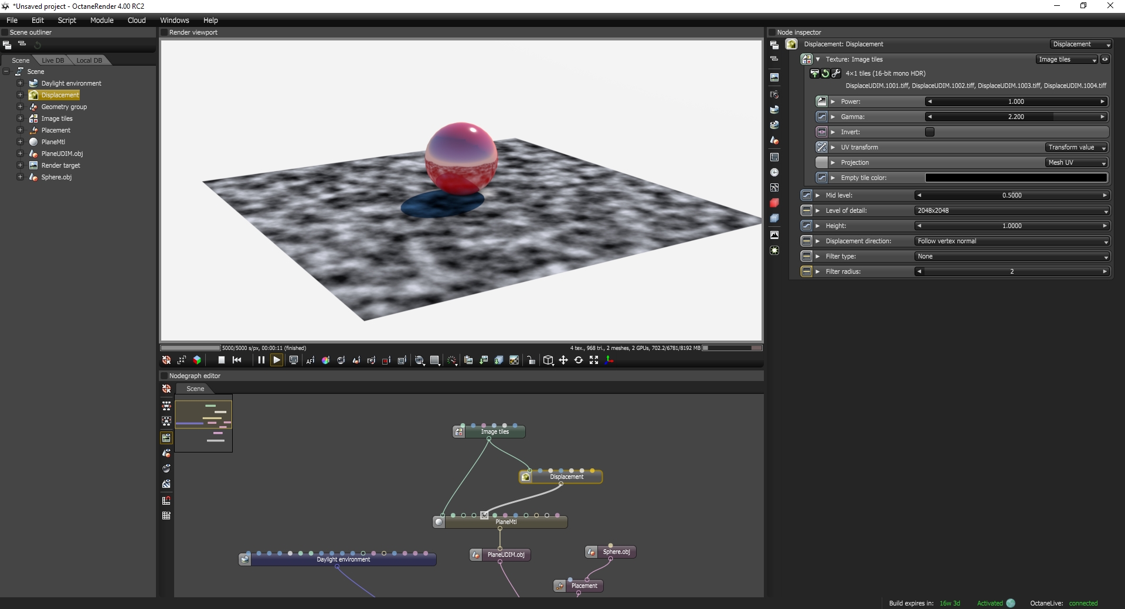Click the render region red square icon
The height and width of the screenshot is (609, 1125).
point(386,360)
